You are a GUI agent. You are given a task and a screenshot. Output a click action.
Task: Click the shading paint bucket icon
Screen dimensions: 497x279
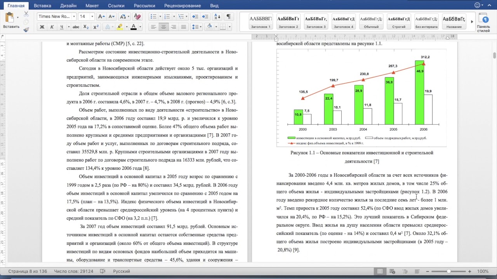click(210, 27)
